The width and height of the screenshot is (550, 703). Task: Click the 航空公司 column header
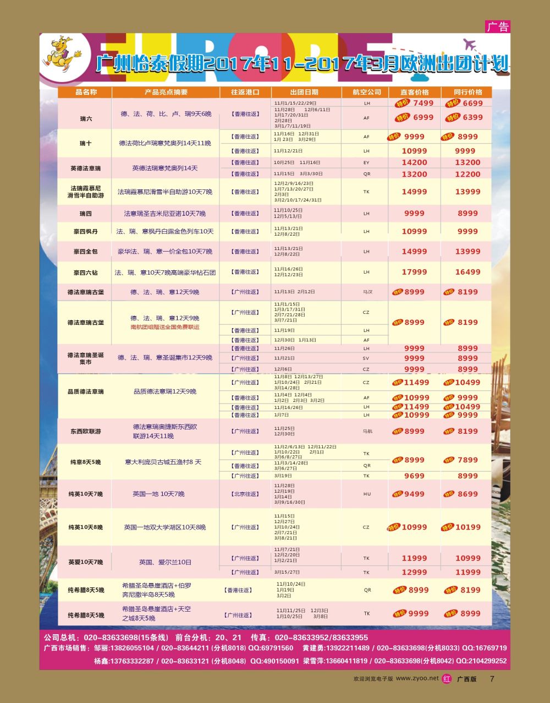point(367,92)
